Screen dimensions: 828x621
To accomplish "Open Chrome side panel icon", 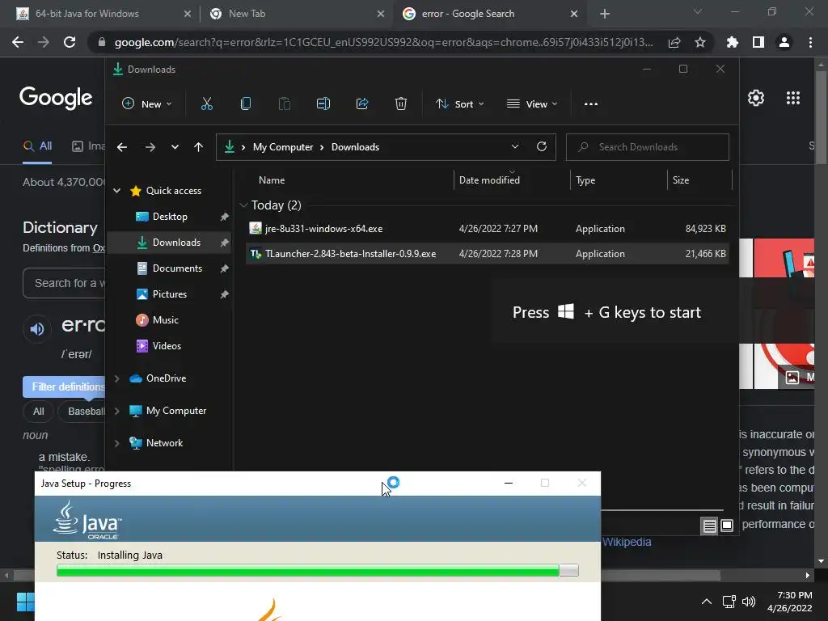I will coord(758,42).
